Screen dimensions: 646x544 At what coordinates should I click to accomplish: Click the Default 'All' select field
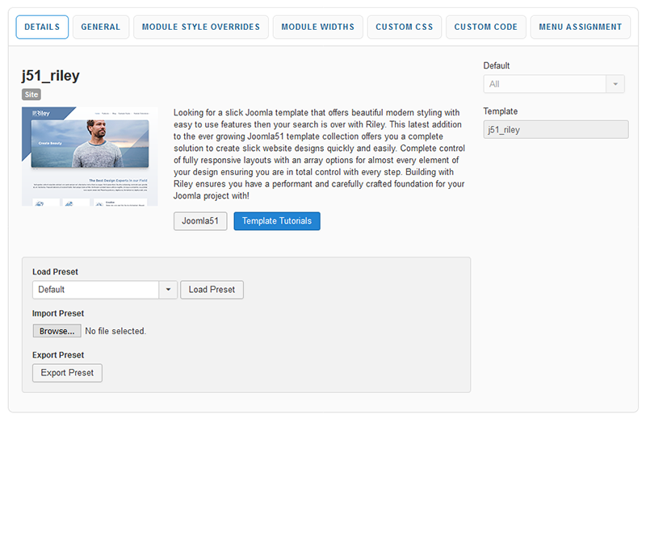point(544,84)
